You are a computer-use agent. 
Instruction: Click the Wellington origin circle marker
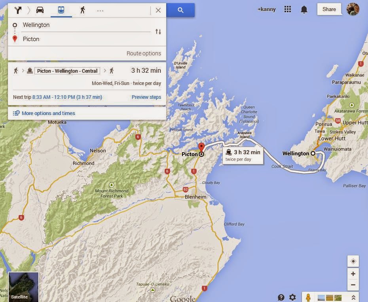(313, 153)
